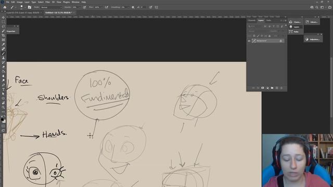Select the Gradient tool
Screen dimensions: 333x187
3,71
